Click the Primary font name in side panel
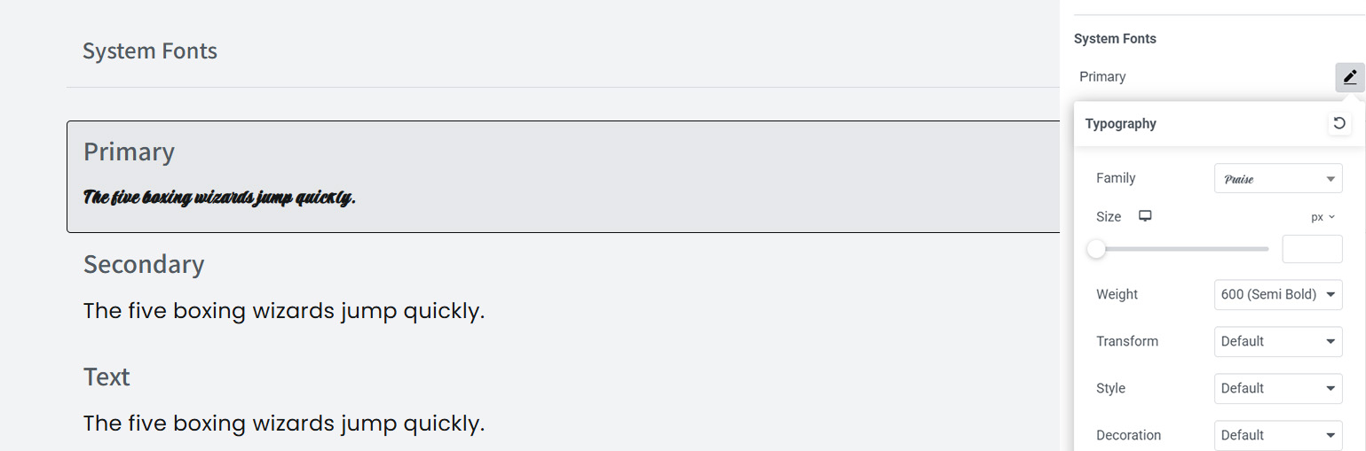 (x=1102, y=77)
